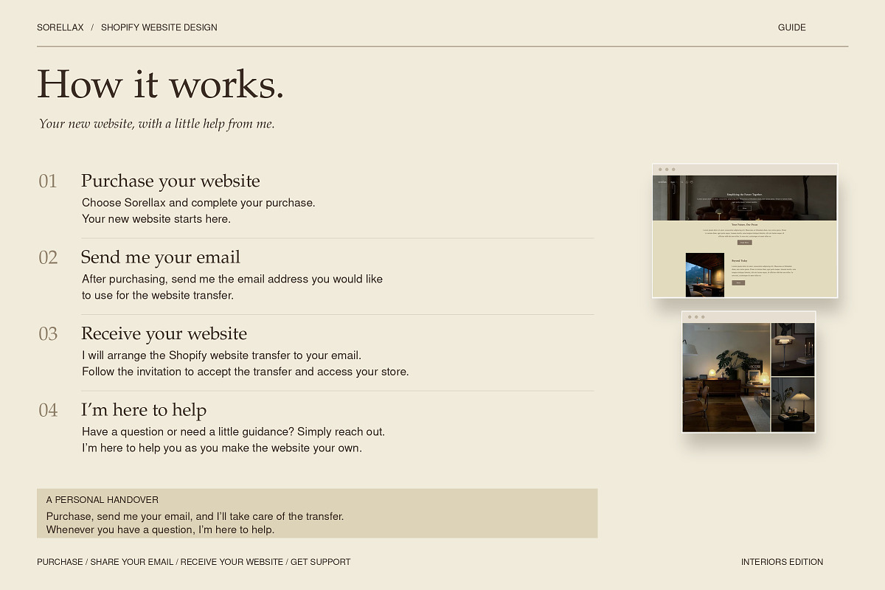Click 'Whenever you have a question' line in handover box

pos(160,530)
